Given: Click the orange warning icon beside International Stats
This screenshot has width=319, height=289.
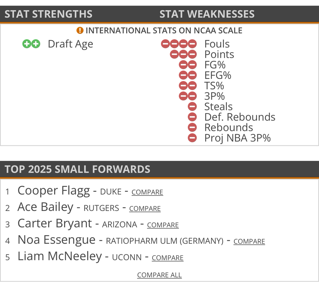Looking at the screenshot, I should click(80, 31).
